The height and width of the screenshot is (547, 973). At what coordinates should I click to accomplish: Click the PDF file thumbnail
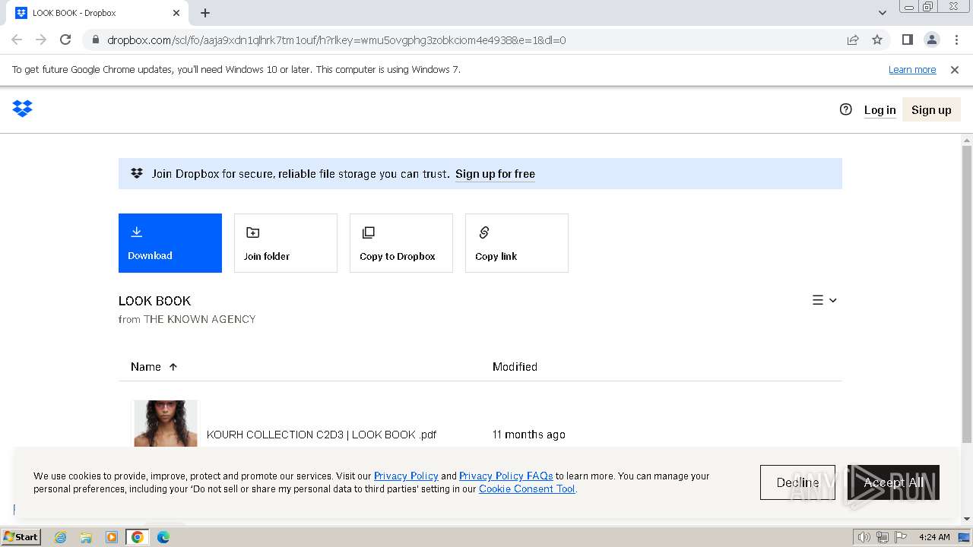coord(166,424)
